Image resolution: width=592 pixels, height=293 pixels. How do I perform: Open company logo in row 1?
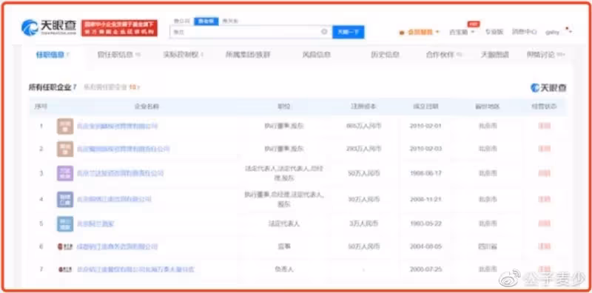[x=65, y=126]
